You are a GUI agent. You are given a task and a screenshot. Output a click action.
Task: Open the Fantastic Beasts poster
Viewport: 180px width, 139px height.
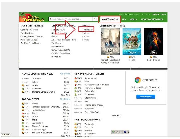pos(110,42)
